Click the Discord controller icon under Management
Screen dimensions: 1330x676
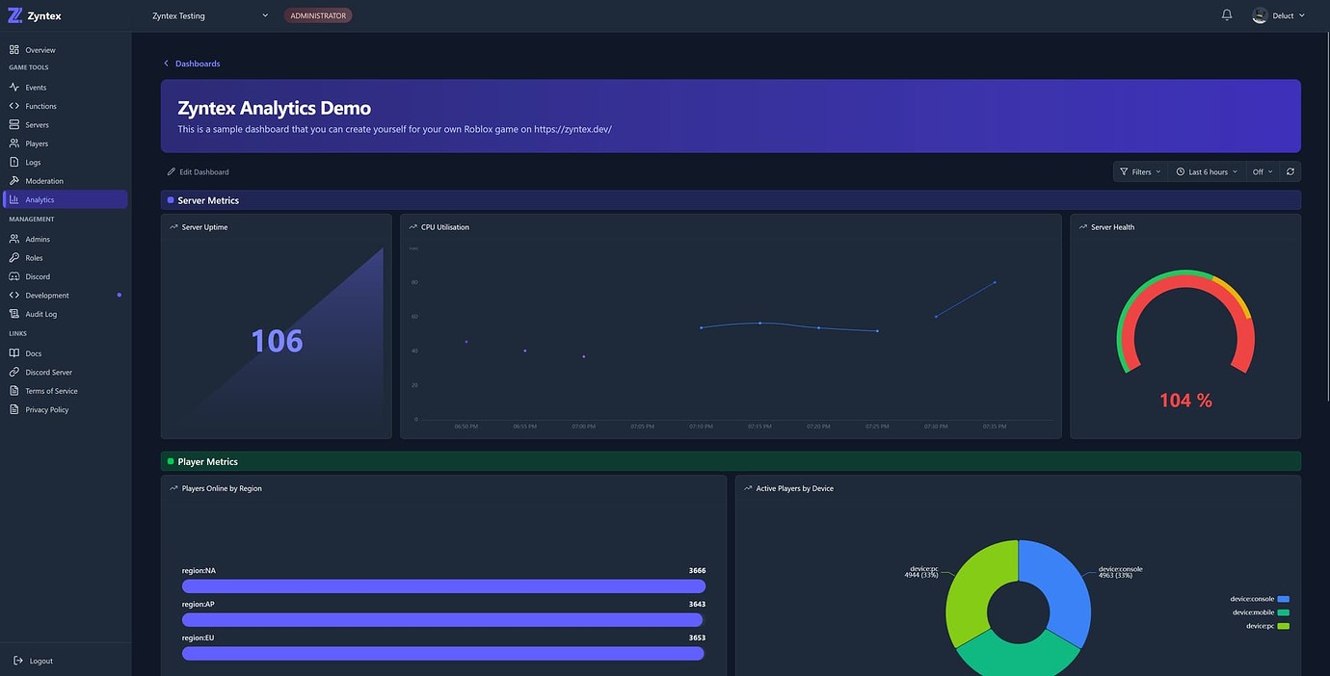click(x=14, y=276)
